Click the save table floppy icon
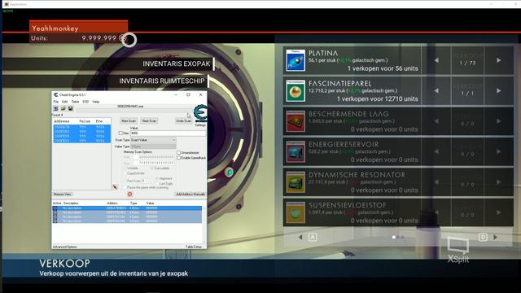 coord(71,108)
